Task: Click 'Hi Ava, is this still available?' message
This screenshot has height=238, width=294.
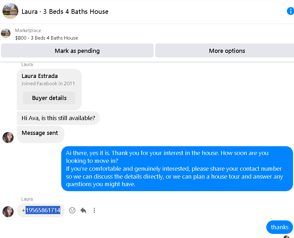Action: [58, 118]
